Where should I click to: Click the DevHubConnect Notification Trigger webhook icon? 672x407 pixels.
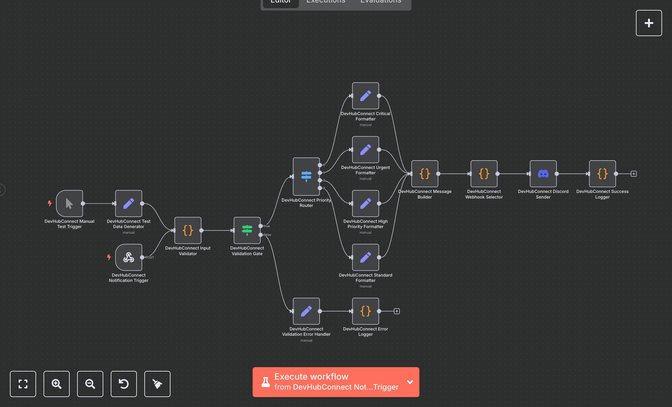[128, 257]
